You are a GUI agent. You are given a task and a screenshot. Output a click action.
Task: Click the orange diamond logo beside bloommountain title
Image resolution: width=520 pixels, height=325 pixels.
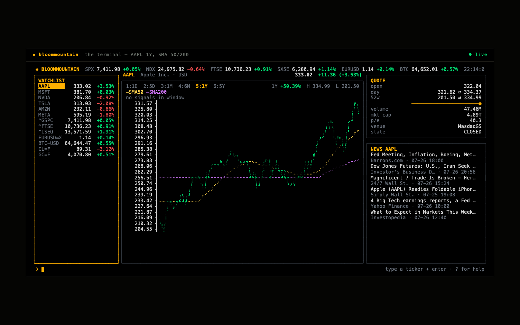point(34,55)
